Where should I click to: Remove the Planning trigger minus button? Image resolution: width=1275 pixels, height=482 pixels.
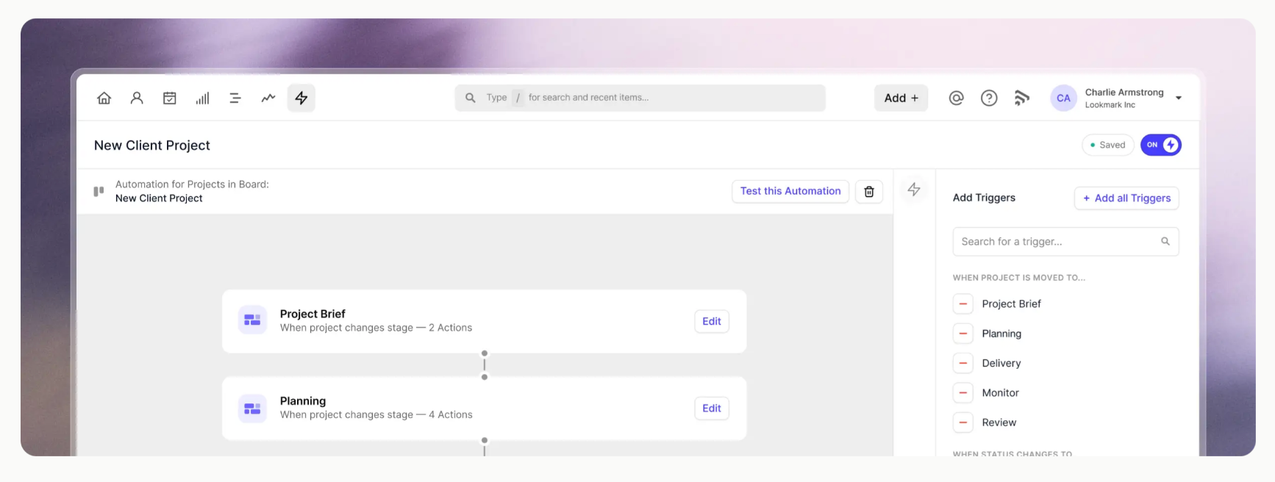tap(963, 334)
